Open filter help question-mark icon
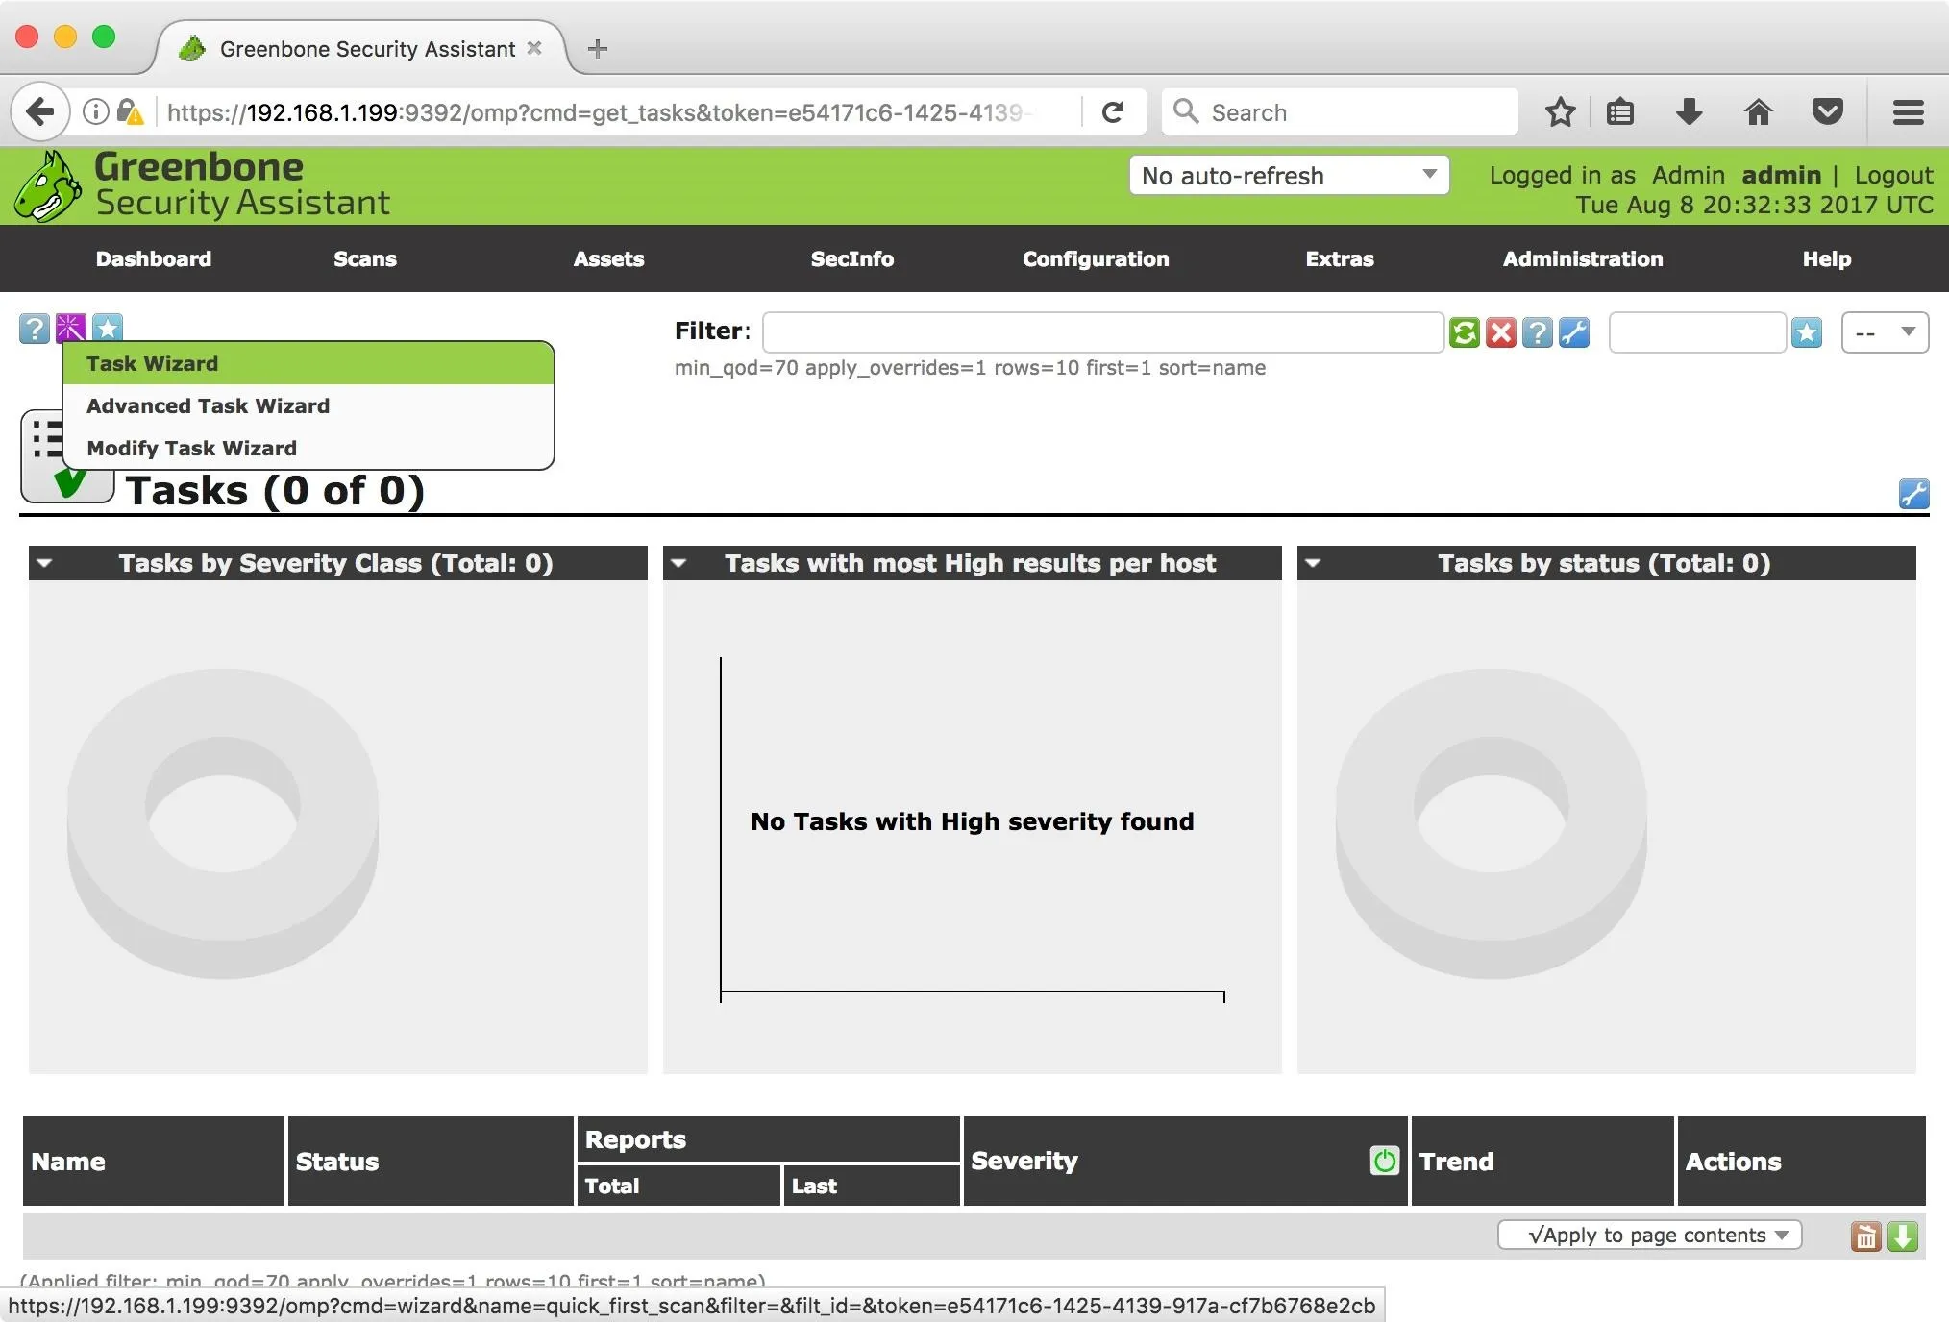 [x=1537, y=332]
